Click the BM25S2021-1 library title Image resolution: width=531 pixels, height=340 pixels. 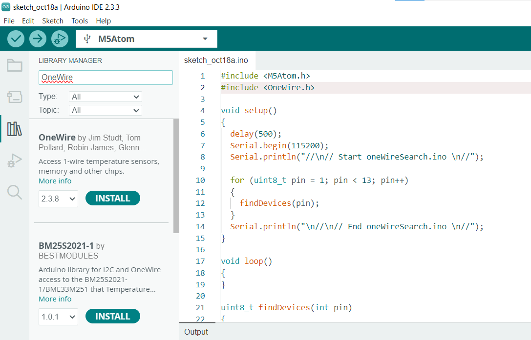point(66,246)
